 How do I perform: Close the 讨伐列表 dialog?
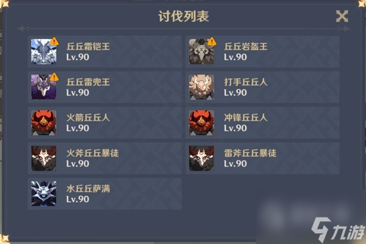342,16
